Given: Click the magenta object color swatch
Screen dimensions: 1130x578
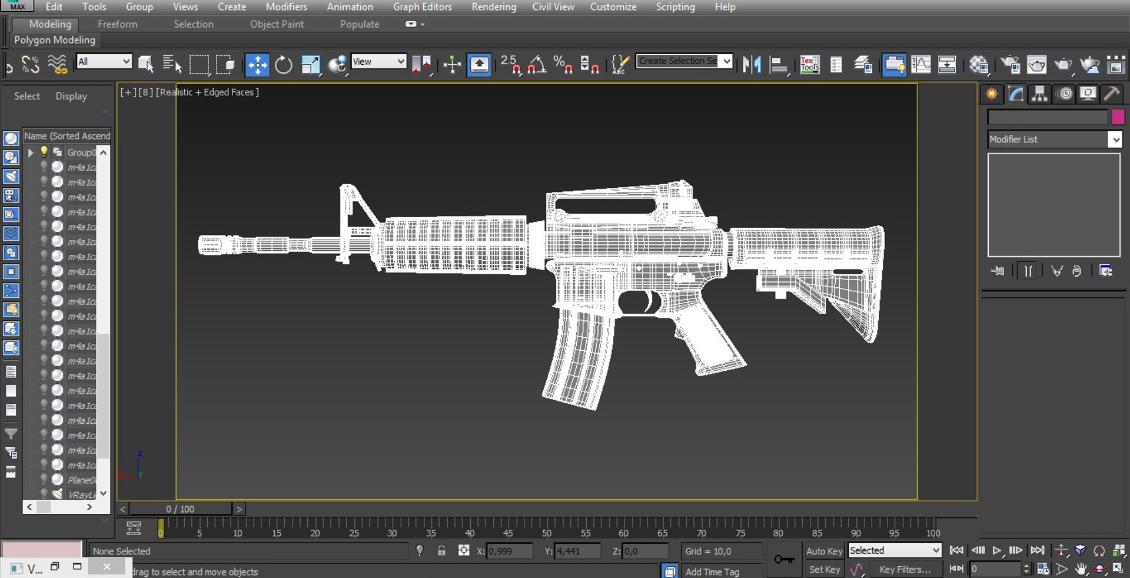Looking at the screenshot, I should point(1118,117).
